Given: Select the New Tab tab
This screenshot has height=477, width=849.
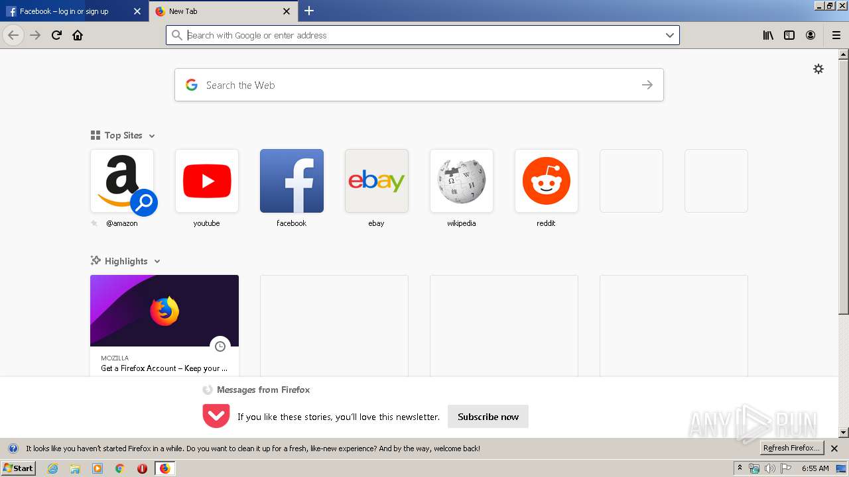Looking at the screenshot, I should pyautogui.click(x=222, y=11).
